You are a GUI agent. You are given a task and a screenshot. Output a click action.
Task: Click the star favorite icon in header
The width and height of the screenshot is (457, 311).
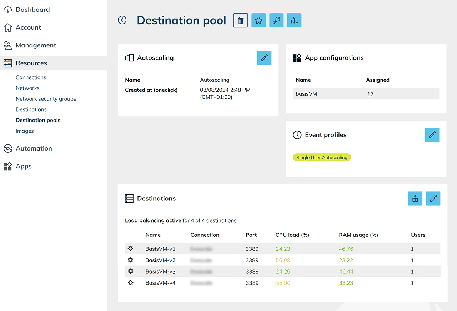[258, 20]
